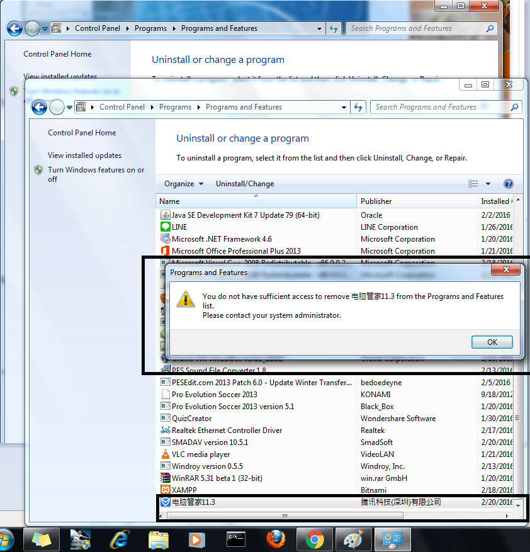Open recent pages dropdown beside Forward button

coord(69,107)
